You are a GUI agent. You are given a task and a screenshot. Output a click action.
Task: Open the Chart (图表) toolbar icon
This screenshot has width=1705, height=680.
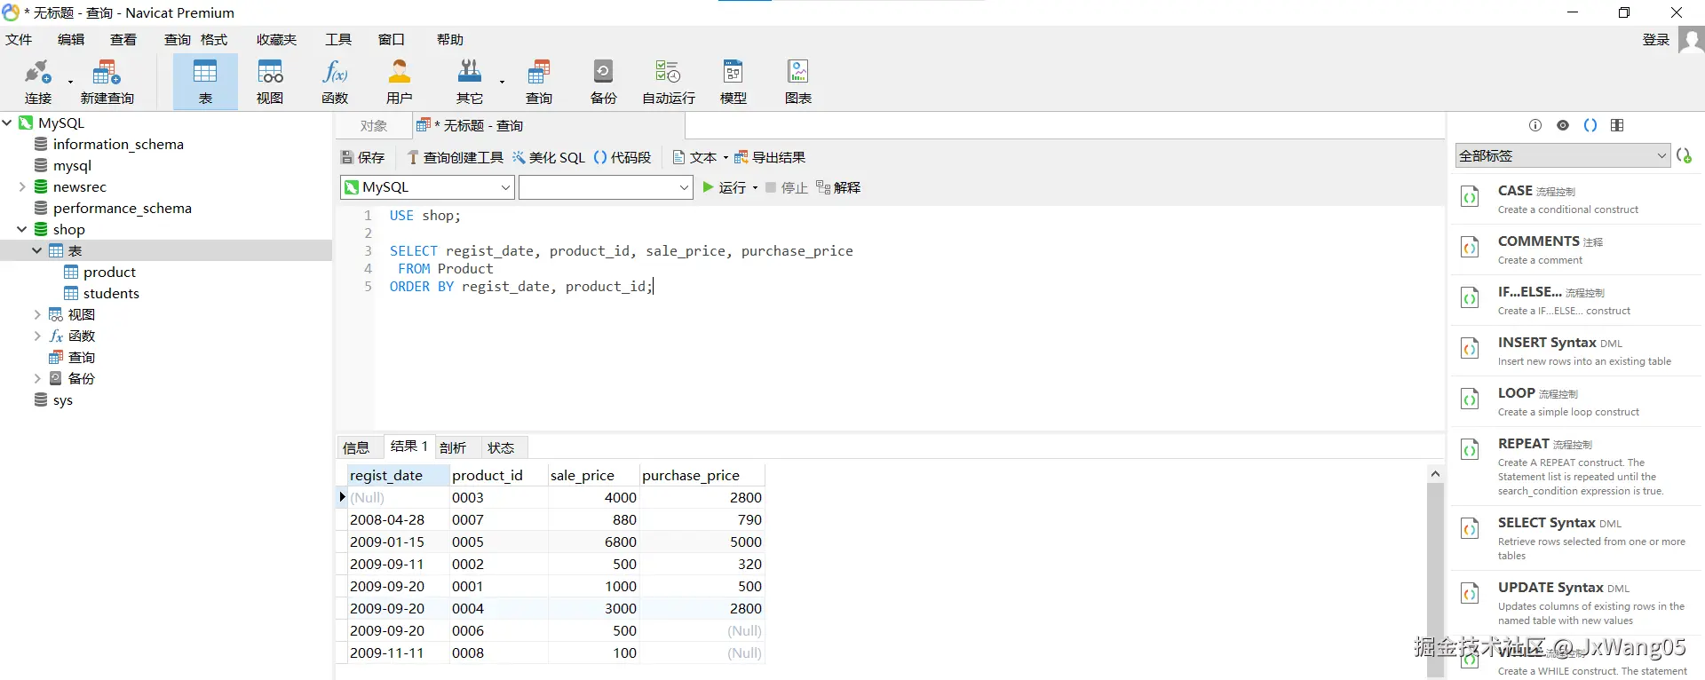pyautogui.click(x=798, y=81)
